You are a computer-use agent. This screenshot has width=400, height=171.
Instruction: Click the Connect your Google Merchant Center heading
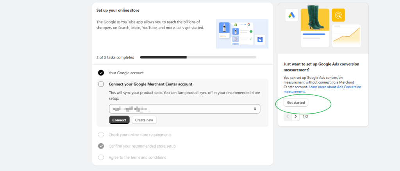[150, 84]
